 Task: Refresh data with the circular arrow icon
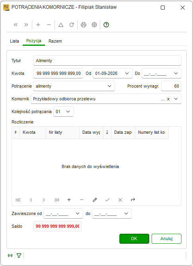click(72, 25)
